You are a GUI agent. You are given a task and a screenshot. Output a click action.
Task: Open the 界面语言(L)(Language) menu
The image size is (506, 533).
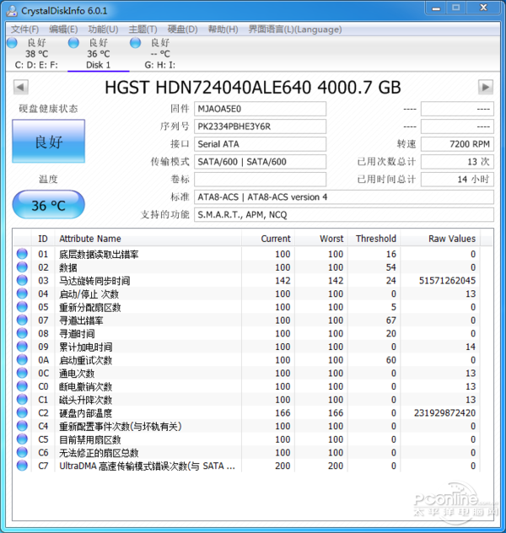(x=295, y=30)
